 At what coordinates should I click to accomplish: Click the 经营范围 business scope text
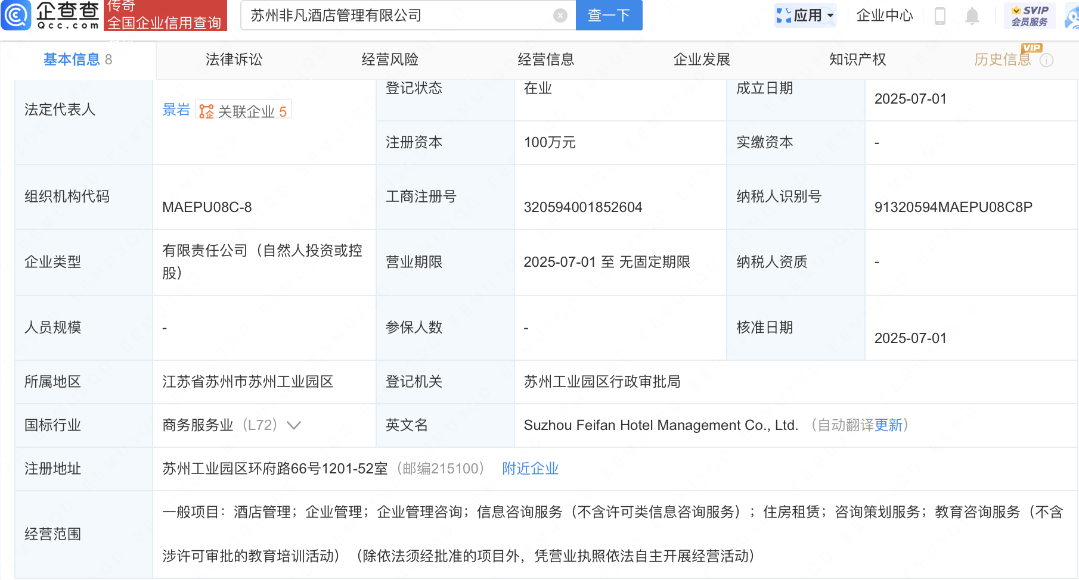[612, 534]
